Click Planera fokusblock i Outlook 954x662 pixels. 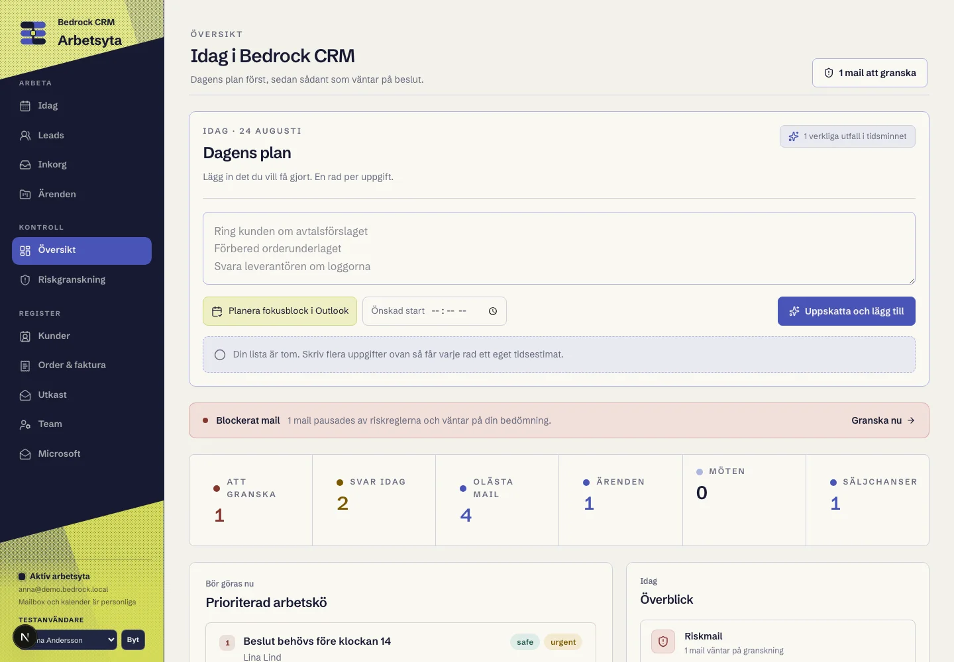coord(280,311)
